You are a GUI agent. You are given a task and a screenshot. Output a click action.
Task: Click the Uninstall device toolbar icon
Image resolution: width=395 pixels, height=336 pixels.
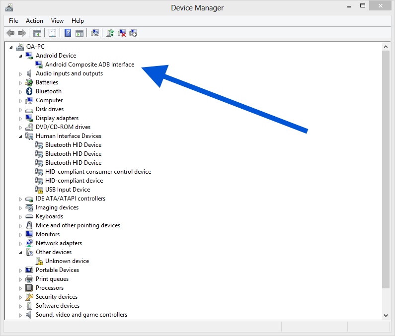[122, 33]
